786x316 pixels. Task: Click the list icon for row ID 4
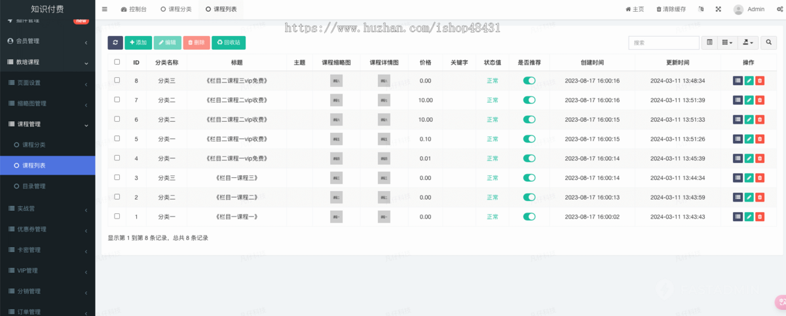click(x=738, y=158)
